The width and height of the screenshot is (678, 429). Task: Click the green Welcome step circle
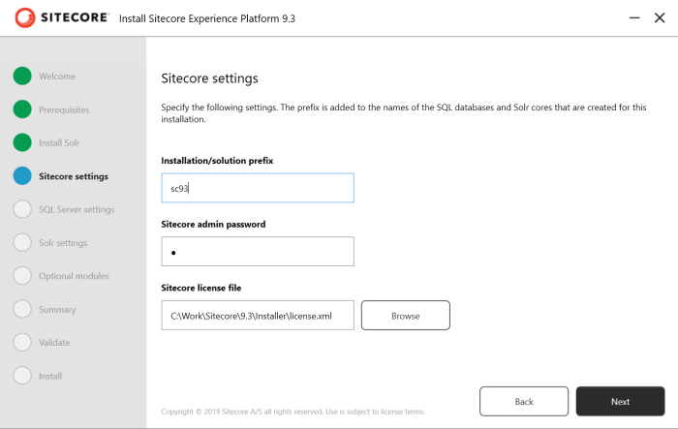(22, 77)
